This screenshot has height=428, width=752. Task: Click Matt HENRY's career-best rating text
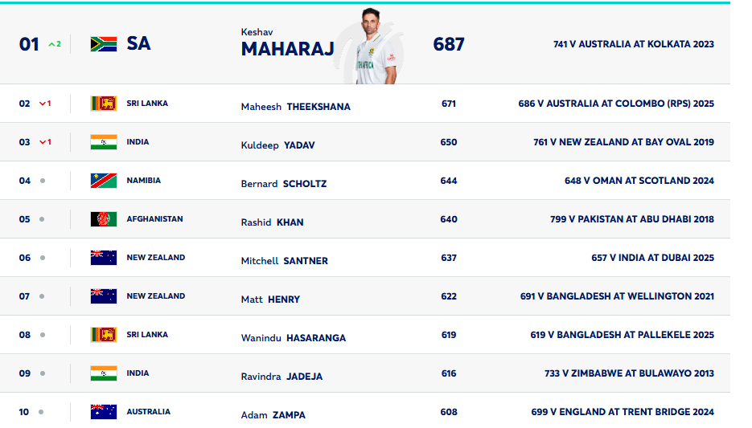pyautogui.click(x=617, y=296)
